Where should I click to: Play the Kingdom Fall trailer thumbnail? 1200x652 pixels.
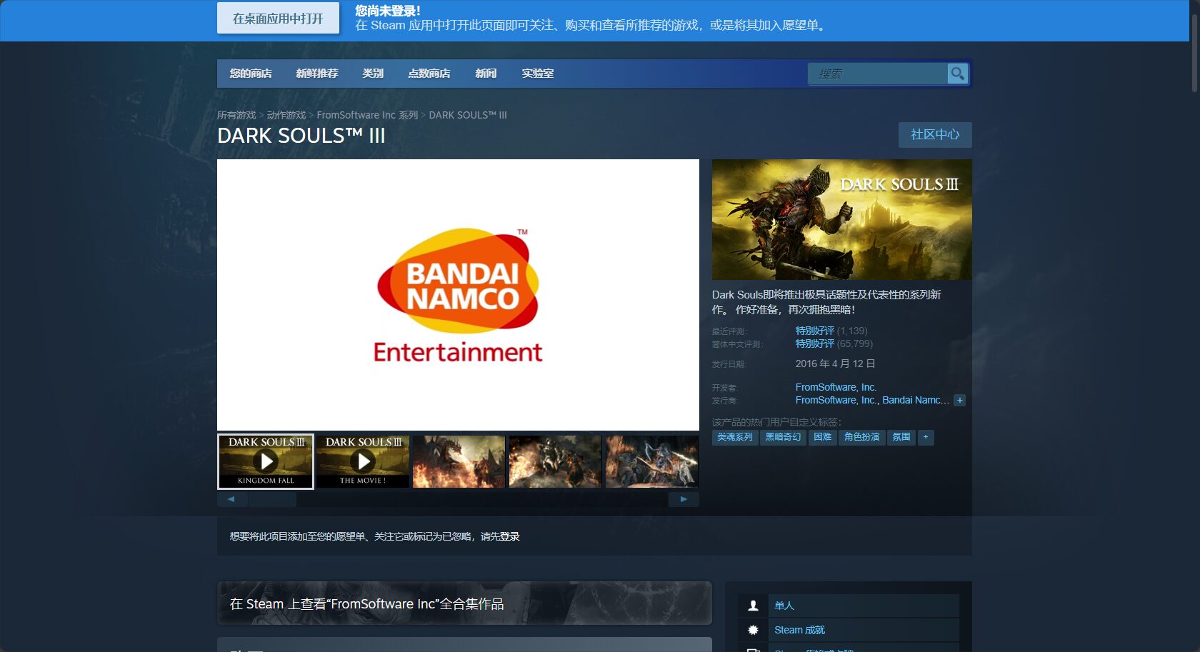pos(266,462)
